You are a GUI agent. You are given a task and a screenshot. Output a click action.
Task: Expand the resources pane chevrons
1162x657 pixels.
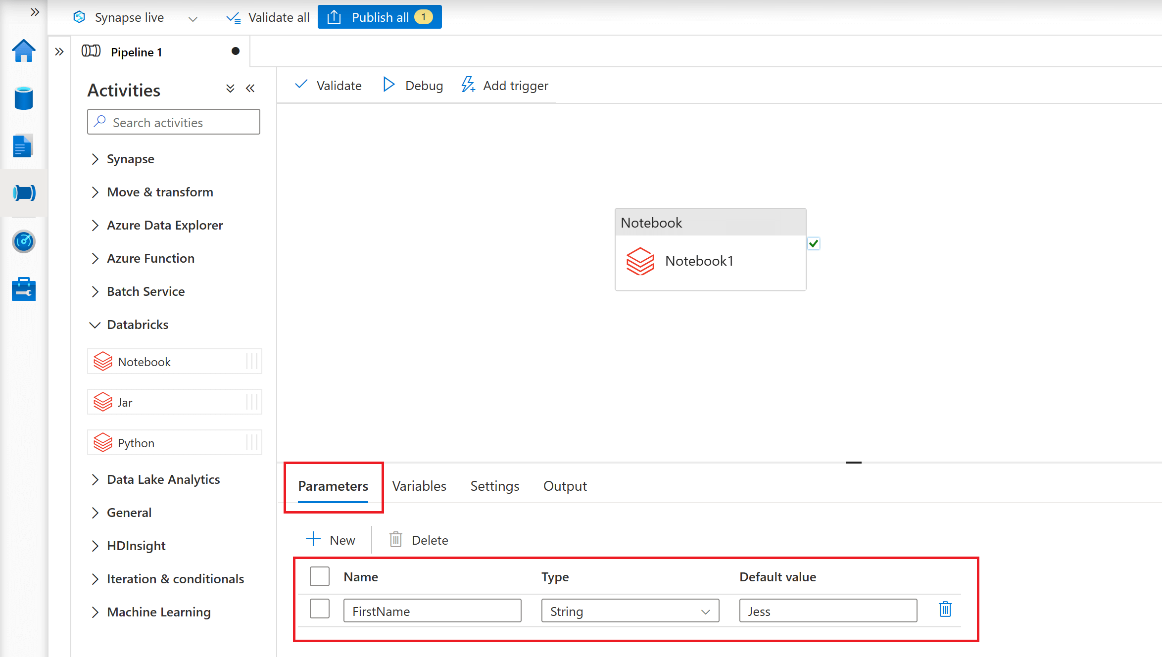(59, 51)
